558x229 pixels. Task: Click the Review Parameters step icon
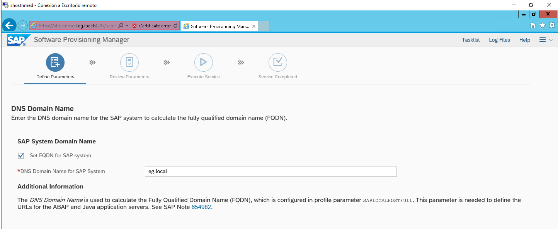(x=129, y=62)
